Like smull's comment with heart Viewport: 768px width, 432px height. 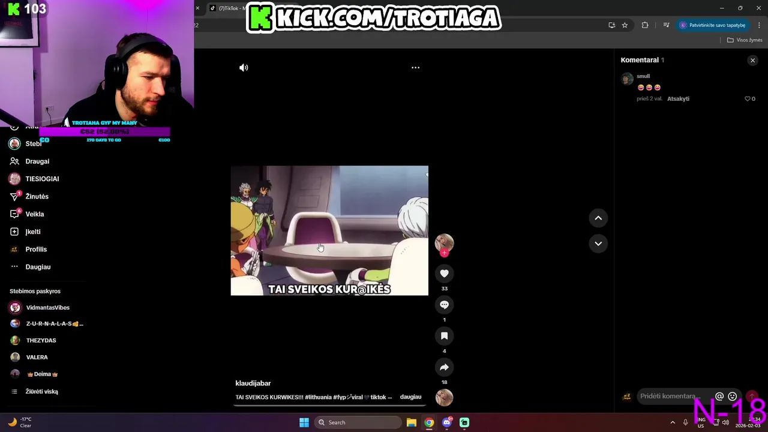pyautogui.click(x=748, y=99)
